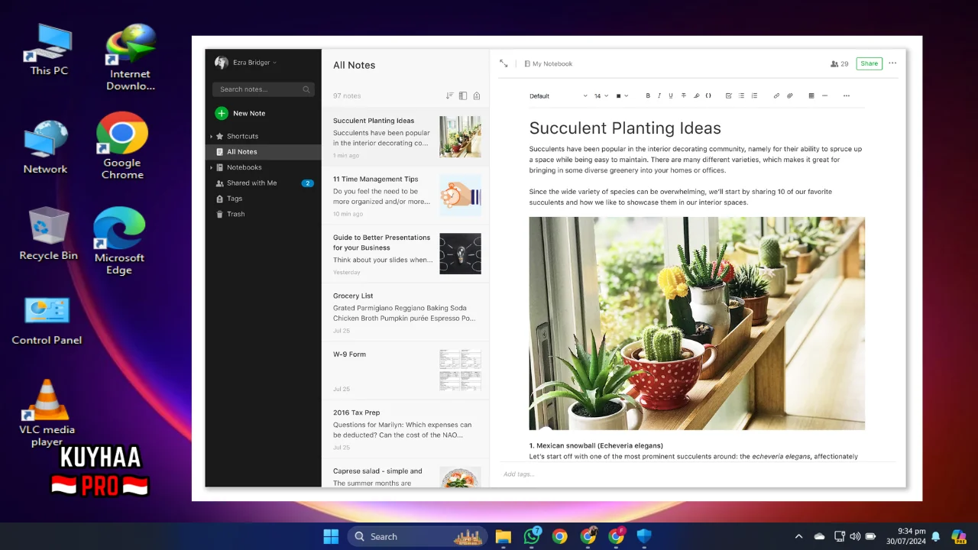The height and width of the screenshot is (550, 978).
Task: Open the text color picker swatch
Action: pyautogui.click(x=622, y=96)
